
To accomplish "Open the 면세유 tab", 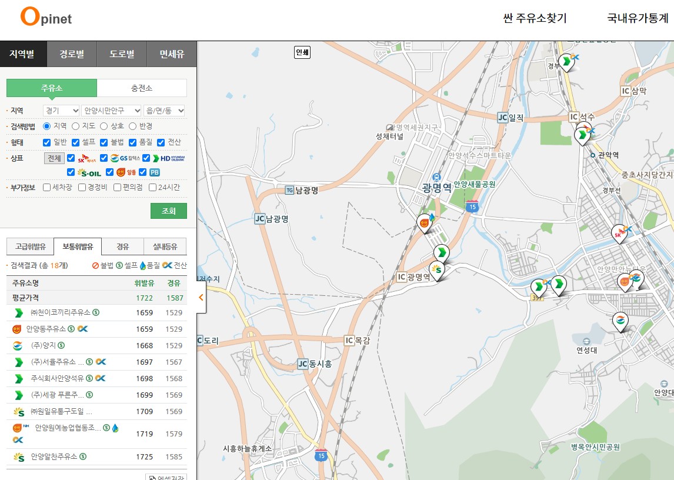I will 172,54.
